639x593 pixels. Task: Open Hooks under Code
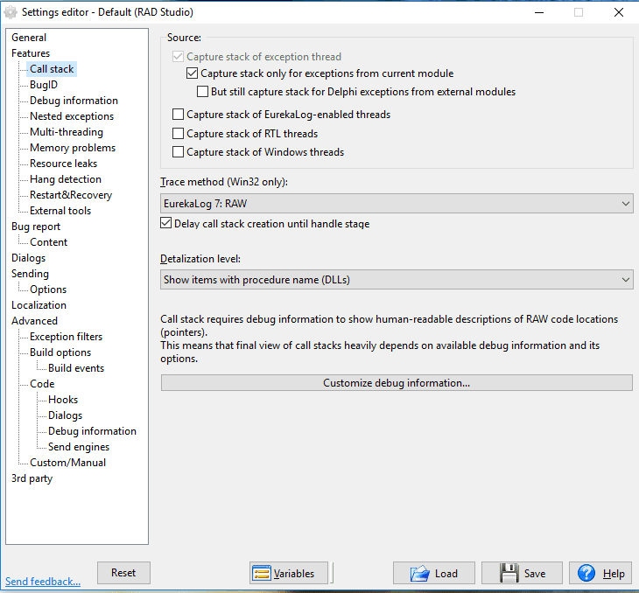[x=63, y=400]
